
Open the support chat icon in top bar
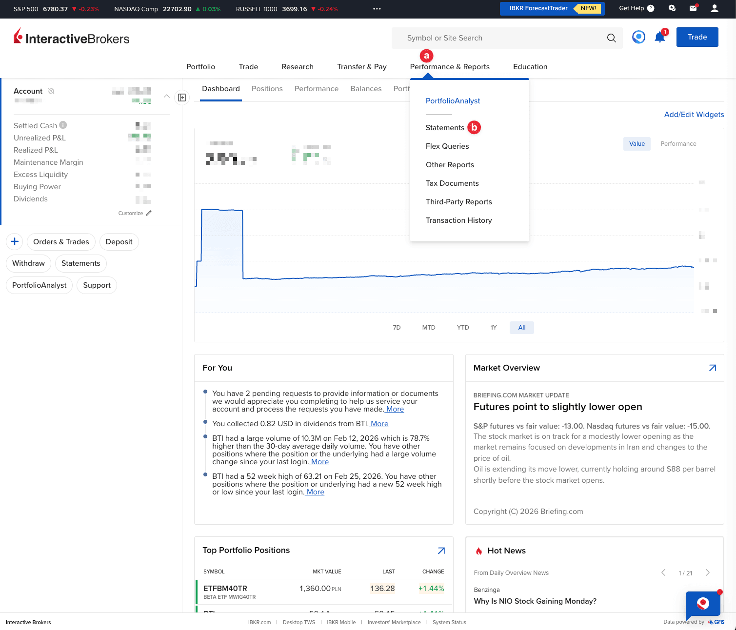click(x=672, y=8)
